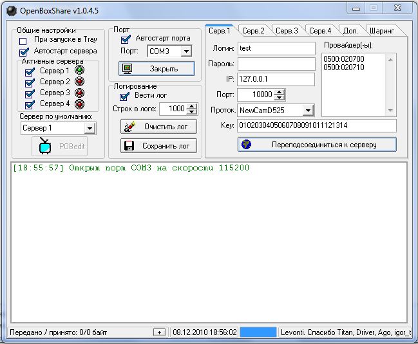Viewport: 418px width, 344px height.
Task: Click the red status light for Сервер 2
Action: click(x=79, y=82)
